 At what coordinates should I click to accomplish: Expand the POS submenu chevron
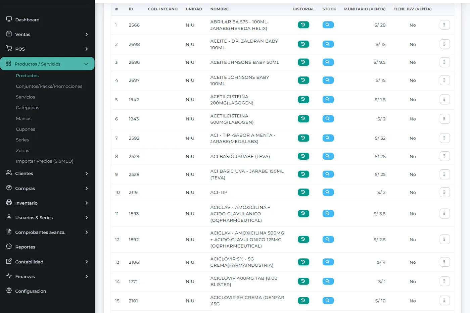[87, 49]
